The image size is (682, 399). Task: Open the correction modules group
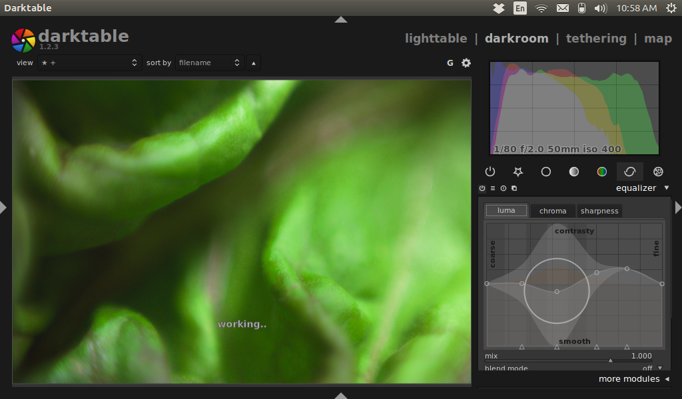point(629,172)
